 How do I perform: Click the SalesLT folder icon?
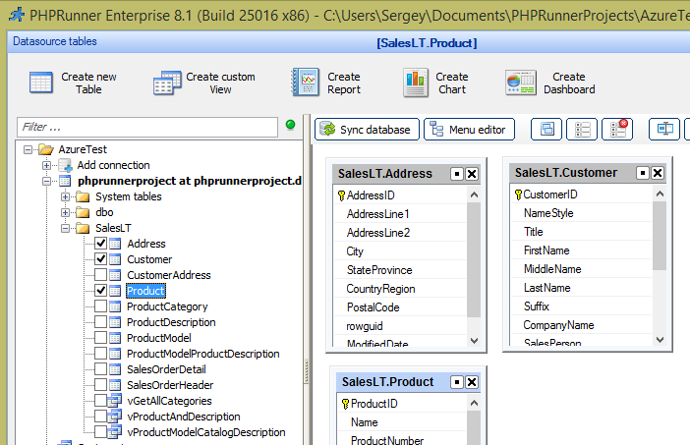click(83, 228)
